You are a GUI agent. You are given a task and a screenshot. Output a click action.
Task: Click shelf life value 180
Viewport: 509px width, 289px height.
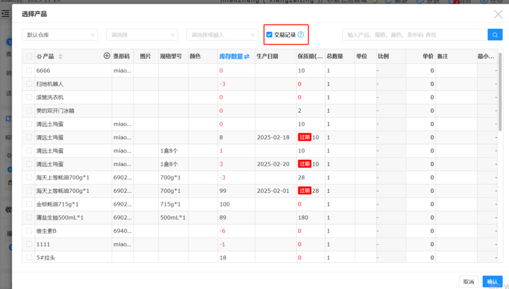pyautogui.click(x=303, y=217)
